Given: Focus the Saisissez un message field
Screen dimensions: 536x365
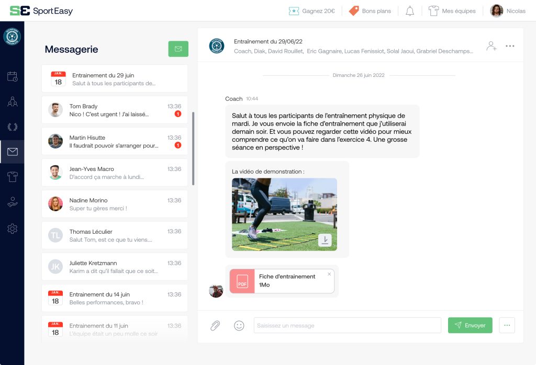Looking at the screenshot, I should click(x=348, y=325).
